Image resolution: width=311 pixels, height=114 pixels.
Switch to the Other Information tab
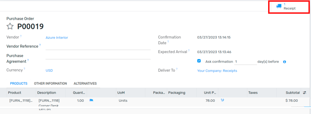point(50,83)
